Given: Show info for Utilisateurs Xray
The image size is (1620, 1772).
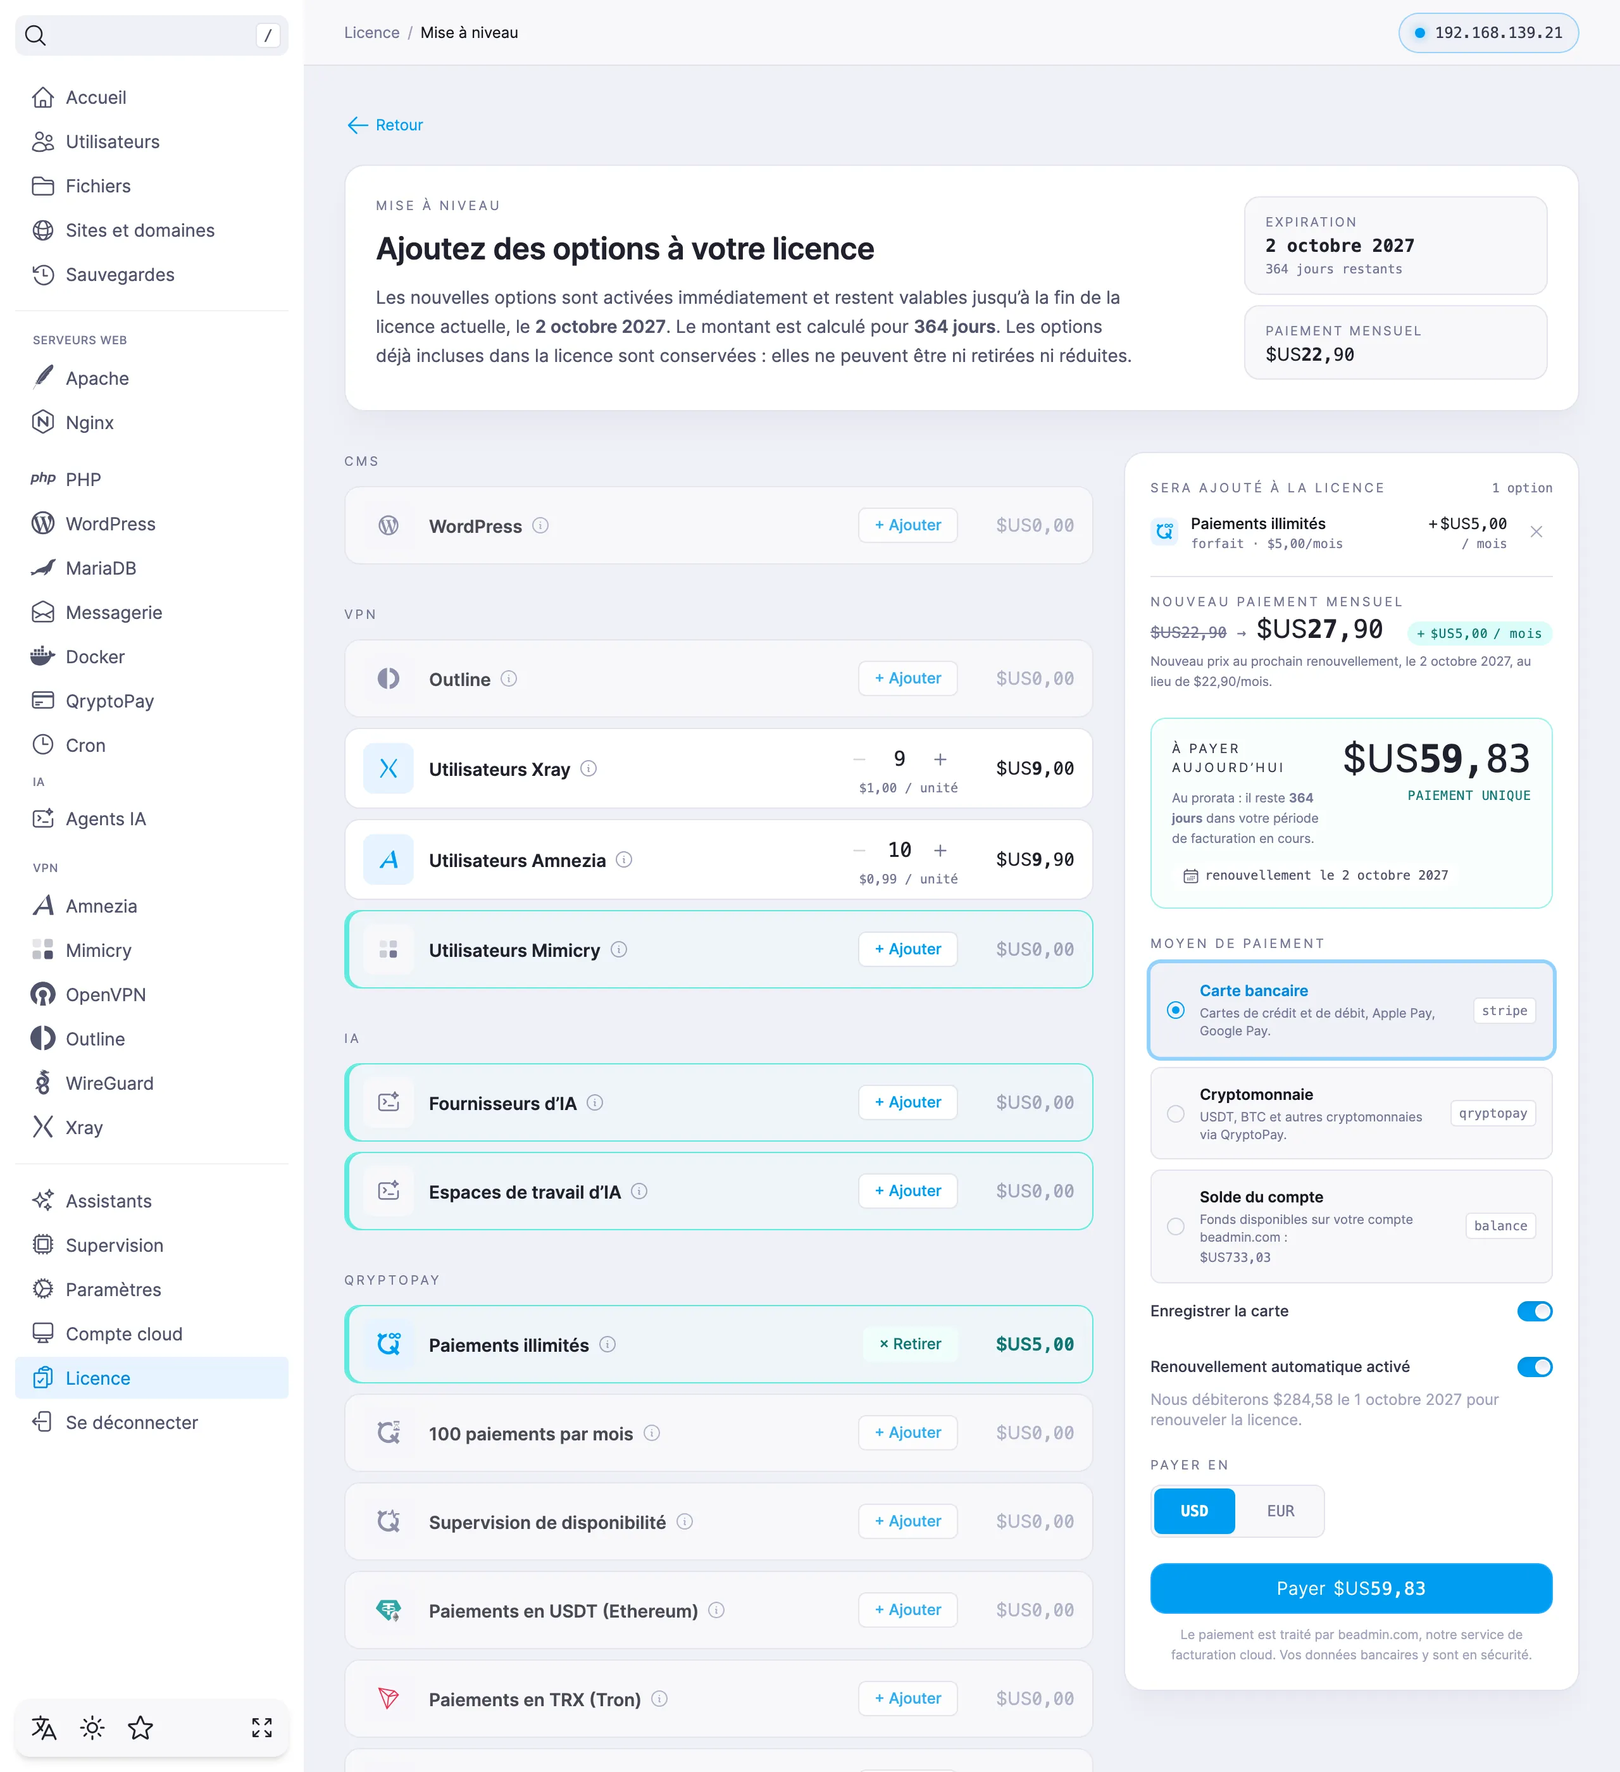Looking at the screenshot, I should tap(589, 768).
